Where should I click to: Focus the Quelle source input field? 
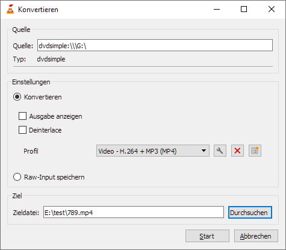click(x=155, y=45)
